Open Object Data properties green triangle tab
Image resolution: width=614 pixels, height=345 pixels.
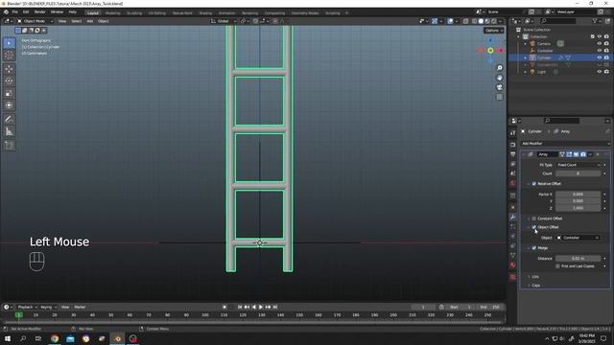pyautogui.click(x=513, y=256)
